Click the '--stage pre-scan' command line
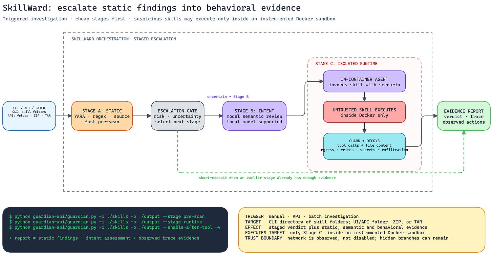493x255 pixels. point(107,216)
